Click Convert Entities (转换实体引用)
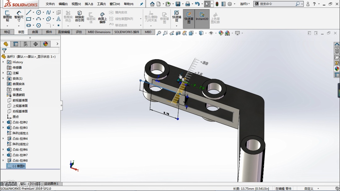 point(80,16)
